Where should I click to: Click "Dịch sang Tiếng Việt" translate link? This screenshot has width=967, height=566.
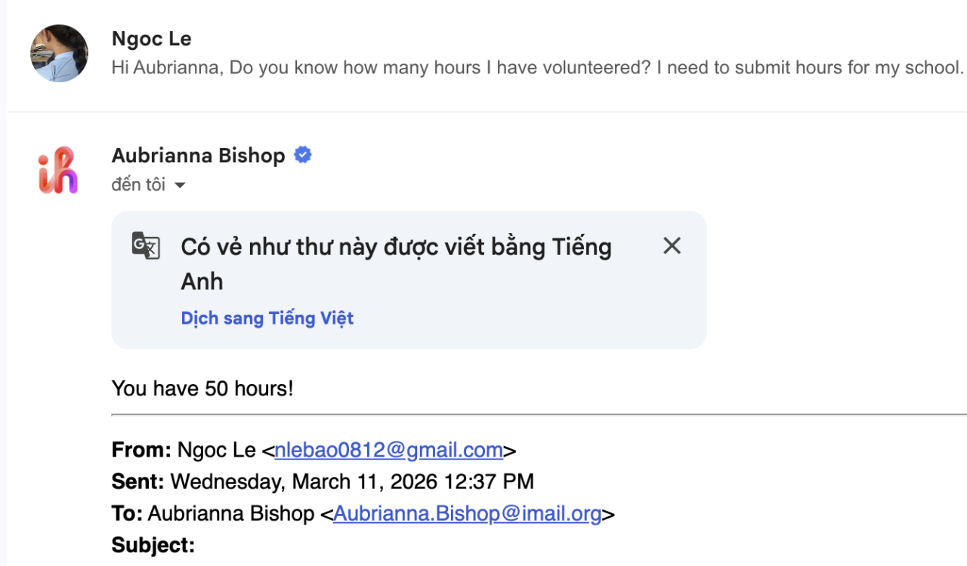tap(267, 318)
